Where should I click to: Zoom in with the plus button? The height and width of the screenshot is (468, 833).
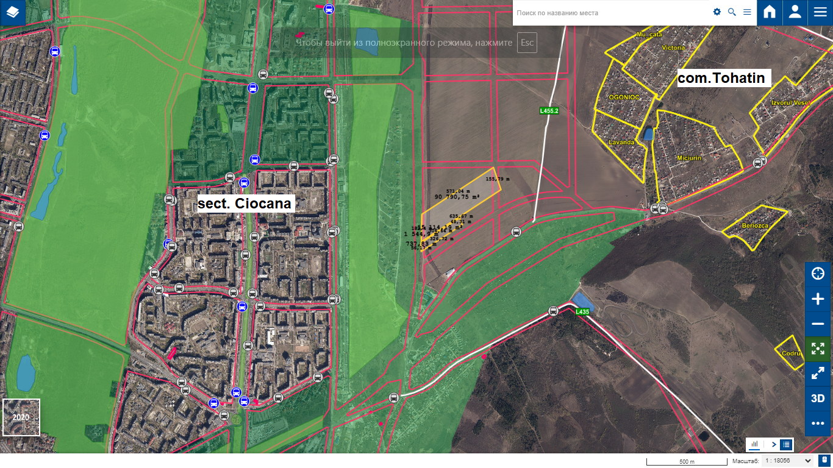tap(818, 299)
